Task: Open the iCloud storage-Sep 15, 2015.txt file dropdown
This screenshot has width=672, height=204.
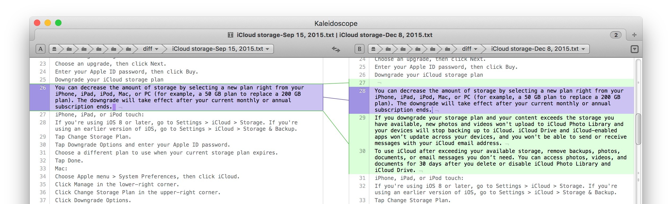Action: pyautogui.click(x=220, y=49)
